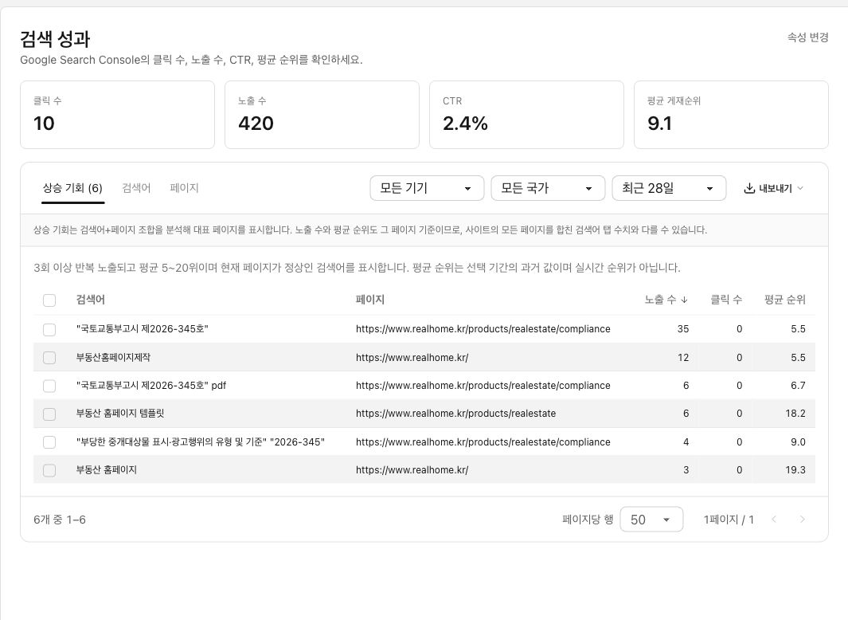Click the query text 부동산홈페이지제작
Screen dimensions: 848x620
(114, 357)
